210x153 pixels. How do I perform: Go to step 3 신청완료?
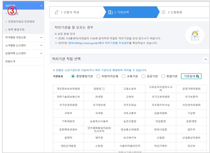tap(184, 12)
